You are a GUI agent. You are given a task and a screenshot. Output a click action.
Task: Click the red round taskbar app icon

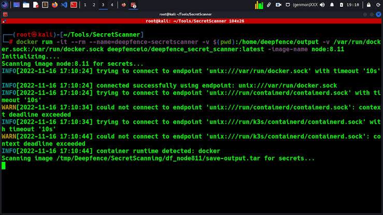pos(123,5)
